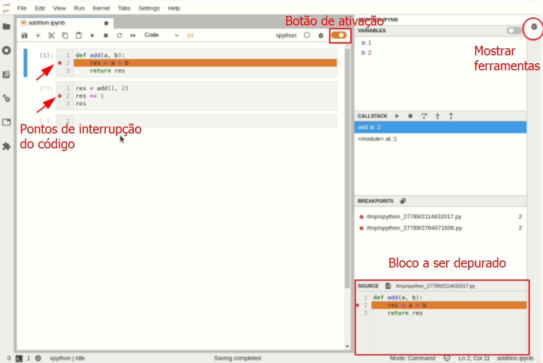The height and width of the screenshot is (363, 543).
Task: Open the property inspector gears icon in the left sidebar
Action: pos(6,99)
